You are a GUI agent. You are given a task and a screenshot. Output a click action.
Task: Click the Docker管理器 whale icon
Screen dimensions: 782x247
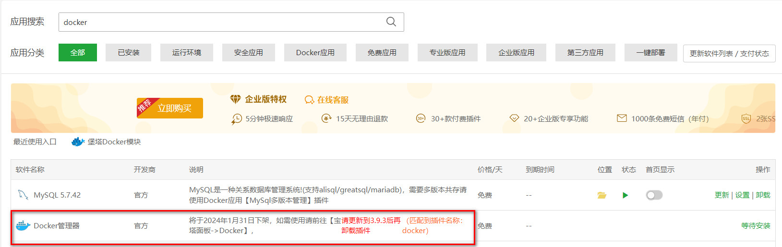point(23,225)
